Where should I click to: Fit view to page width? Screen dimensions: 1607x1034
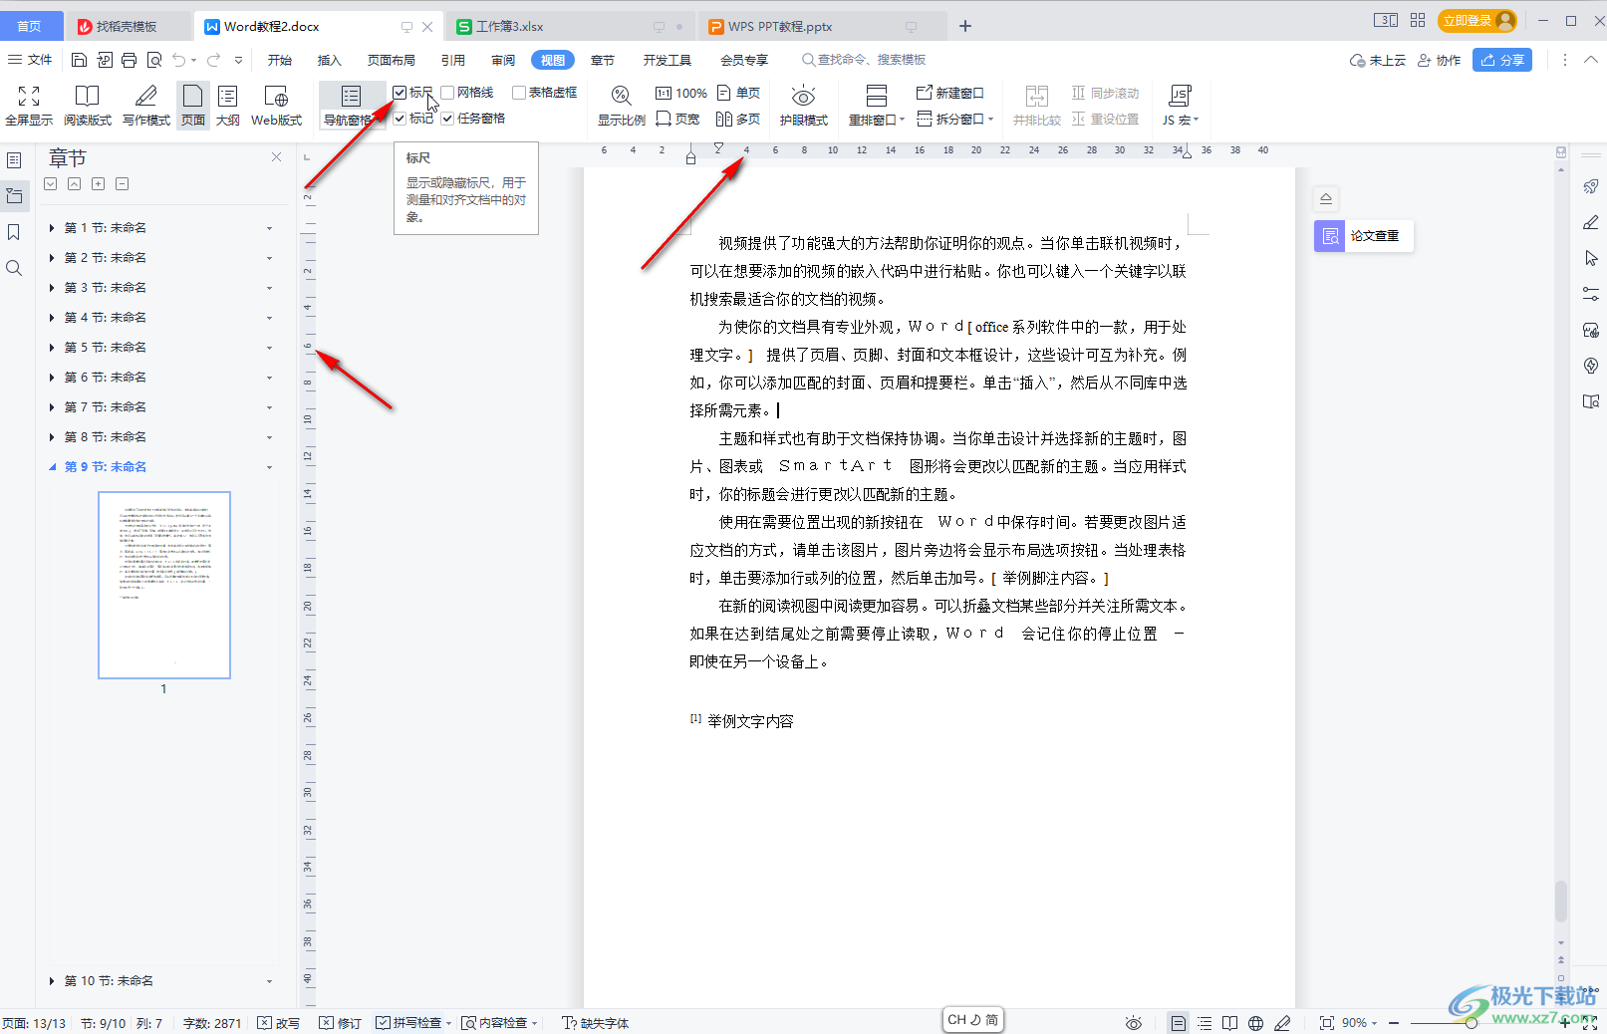pyautogui.click(x=677, y=119)
